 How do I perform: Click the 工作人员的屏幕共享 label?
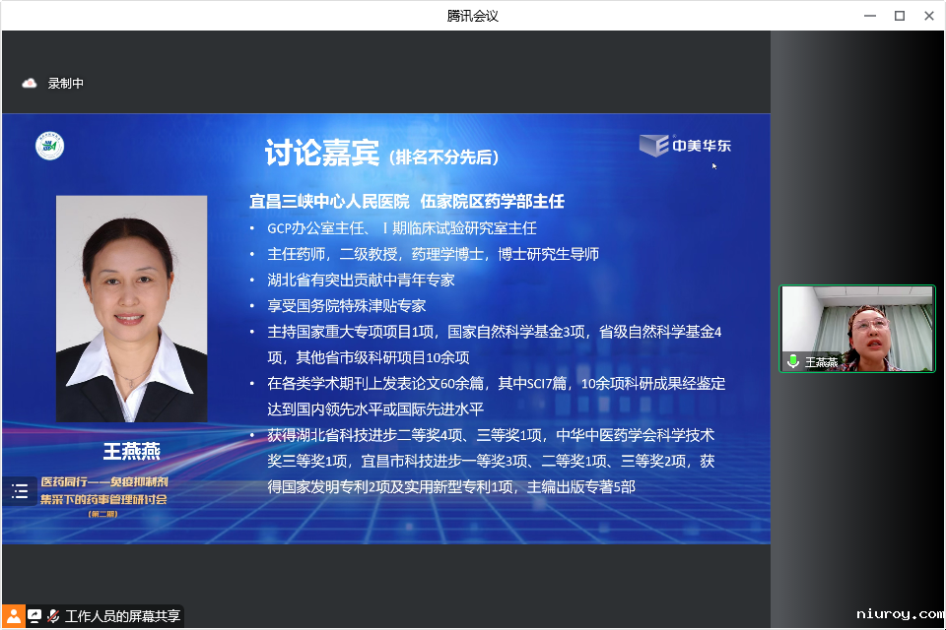pyautogui.click(x=122, y=616)
